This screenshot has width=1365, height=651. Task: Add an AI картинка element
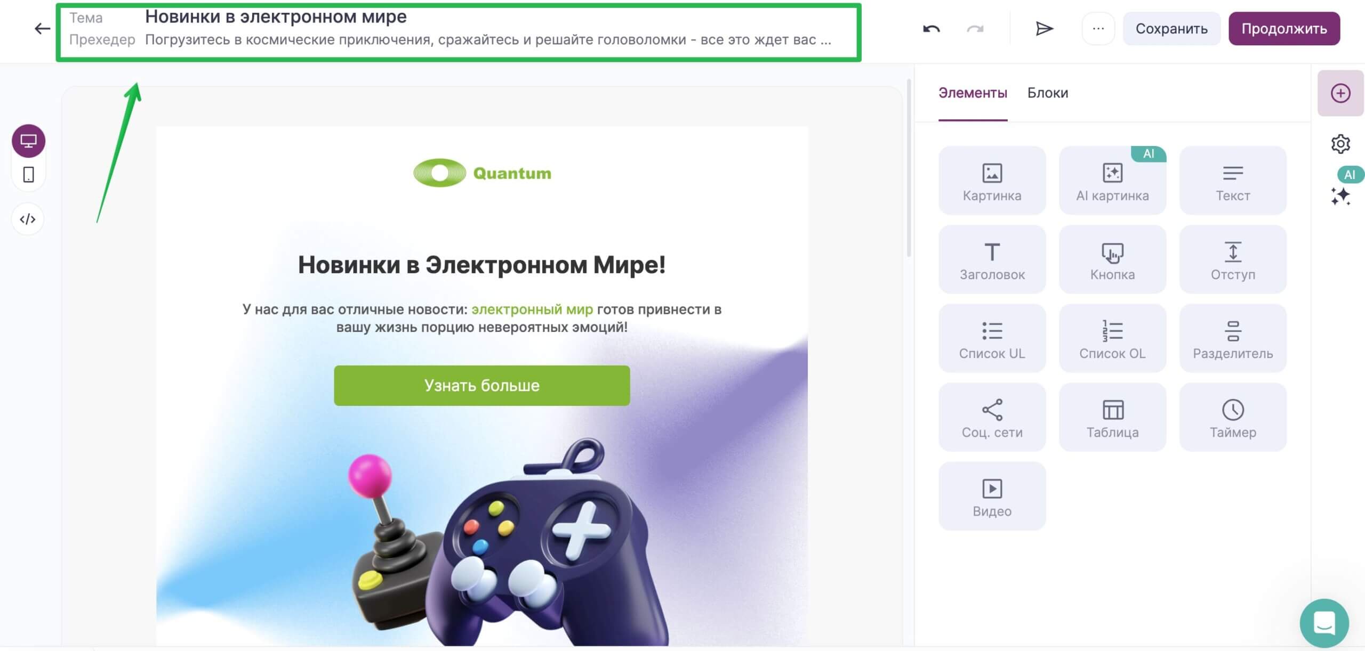click(1113, 181)
